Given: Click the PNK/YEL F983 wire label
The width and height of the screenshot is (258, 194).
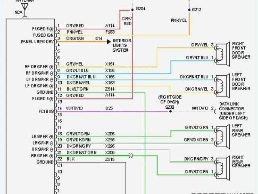Looking at the screenshot, I should click(75, 32).
